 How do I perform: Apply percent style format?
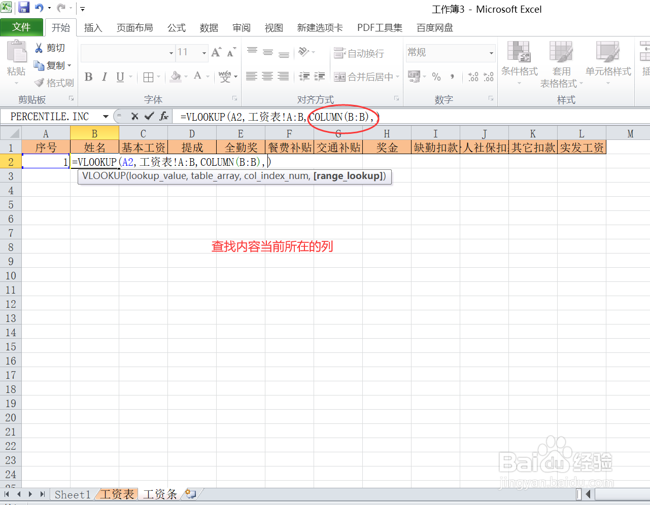436,77
